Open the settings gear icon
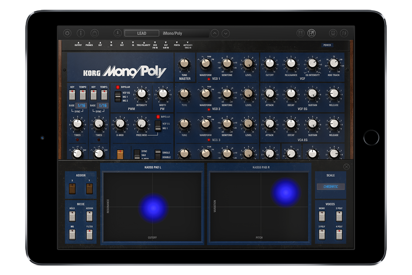This screenshot has height=275, width=412. pyautogui.click(x=67, y=33)
